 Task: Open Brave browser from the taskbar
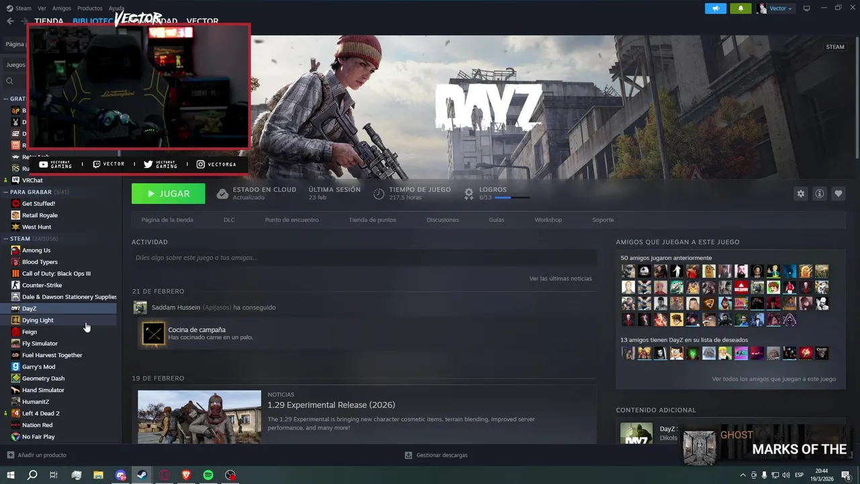pyautogui.click(x=186, y=475)
